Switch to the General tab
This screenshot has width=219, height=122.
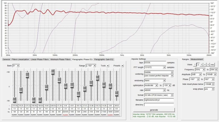pyautogui.click(x=6, y=59)
